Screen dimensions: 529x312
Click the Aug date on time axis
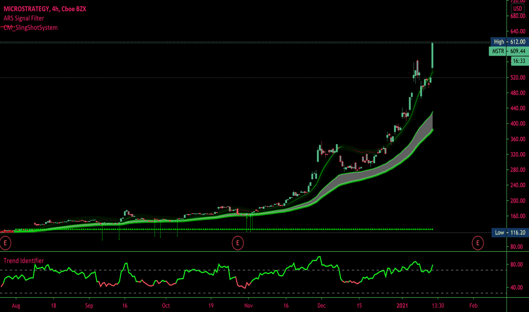pyautogui.click(x=16, y=306)
